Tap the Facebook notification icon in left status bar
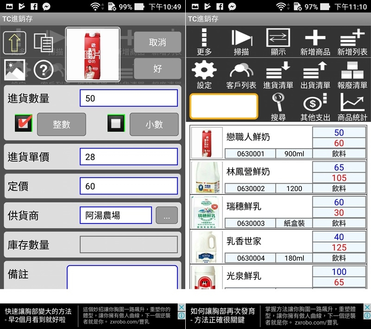The image size is (371, 329). click(34, 6)
